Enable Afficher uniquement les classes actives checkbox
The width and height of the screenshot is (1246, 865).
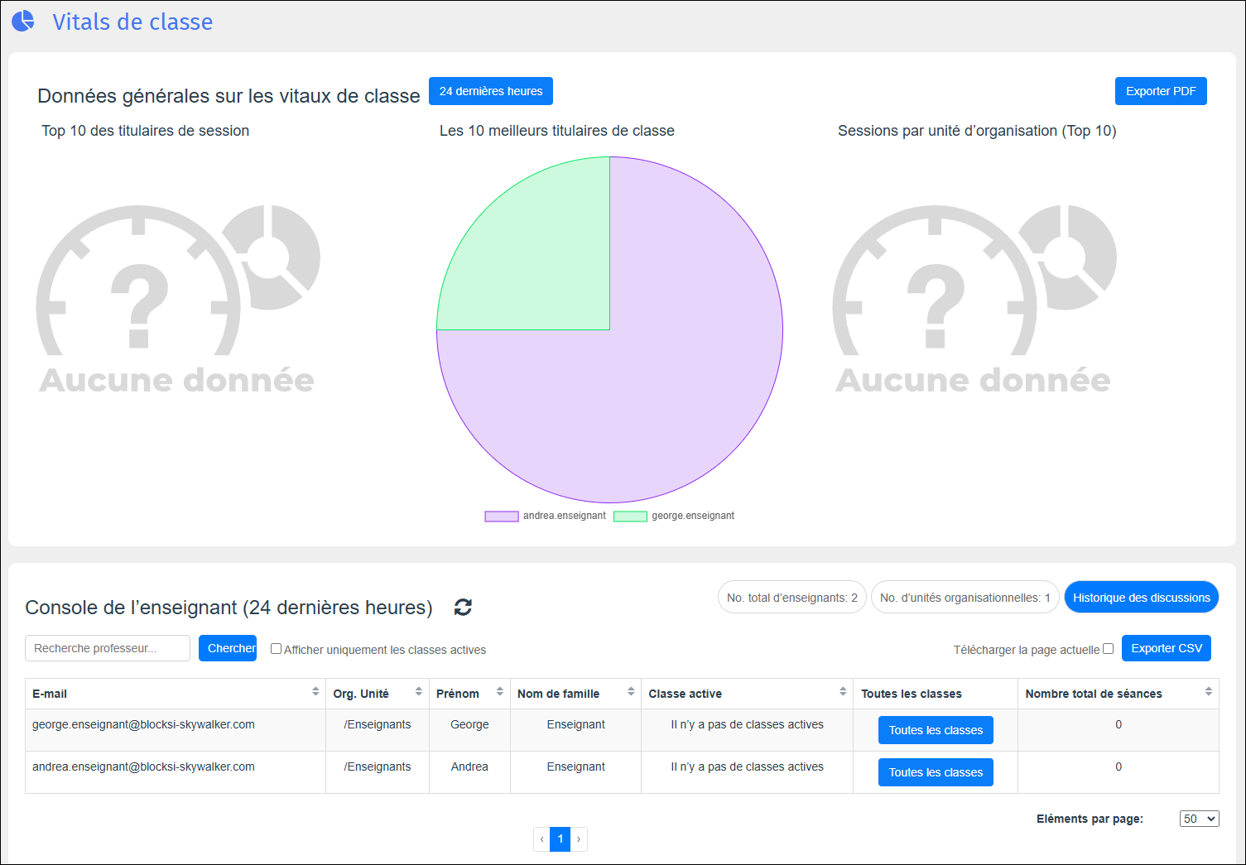coord(277,649)
